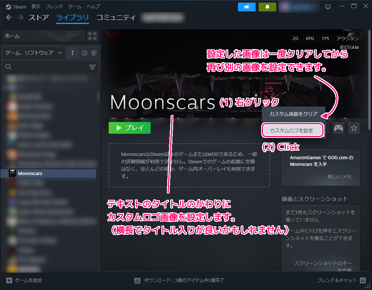Viewport: 372px width, 290px height.
Task: Switch to the ライブラリ tab
Action: [72, 18]
